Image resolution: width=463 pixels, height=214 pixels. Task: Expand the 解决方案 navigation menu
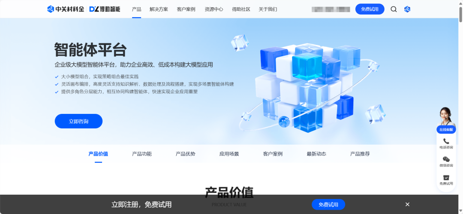pos(159,9)
